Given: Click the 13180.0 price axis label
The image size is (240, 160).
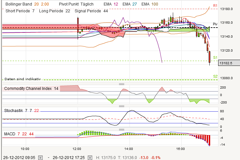Looking at the screenshot, I should click(226, 9).
